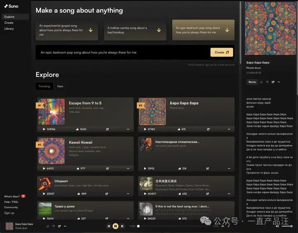Like the song with 318 likes

[180, 168]
